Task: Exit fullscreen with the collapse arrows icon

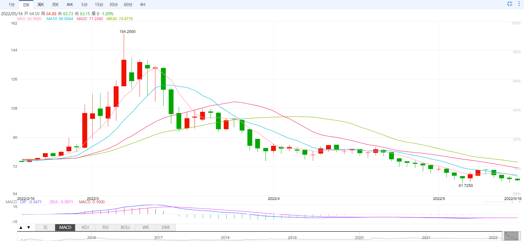Action: [510, 4]
